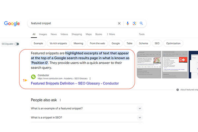
Task: Click the Conductor site name text
Action: pyautogui.click(x=43, y=75)
